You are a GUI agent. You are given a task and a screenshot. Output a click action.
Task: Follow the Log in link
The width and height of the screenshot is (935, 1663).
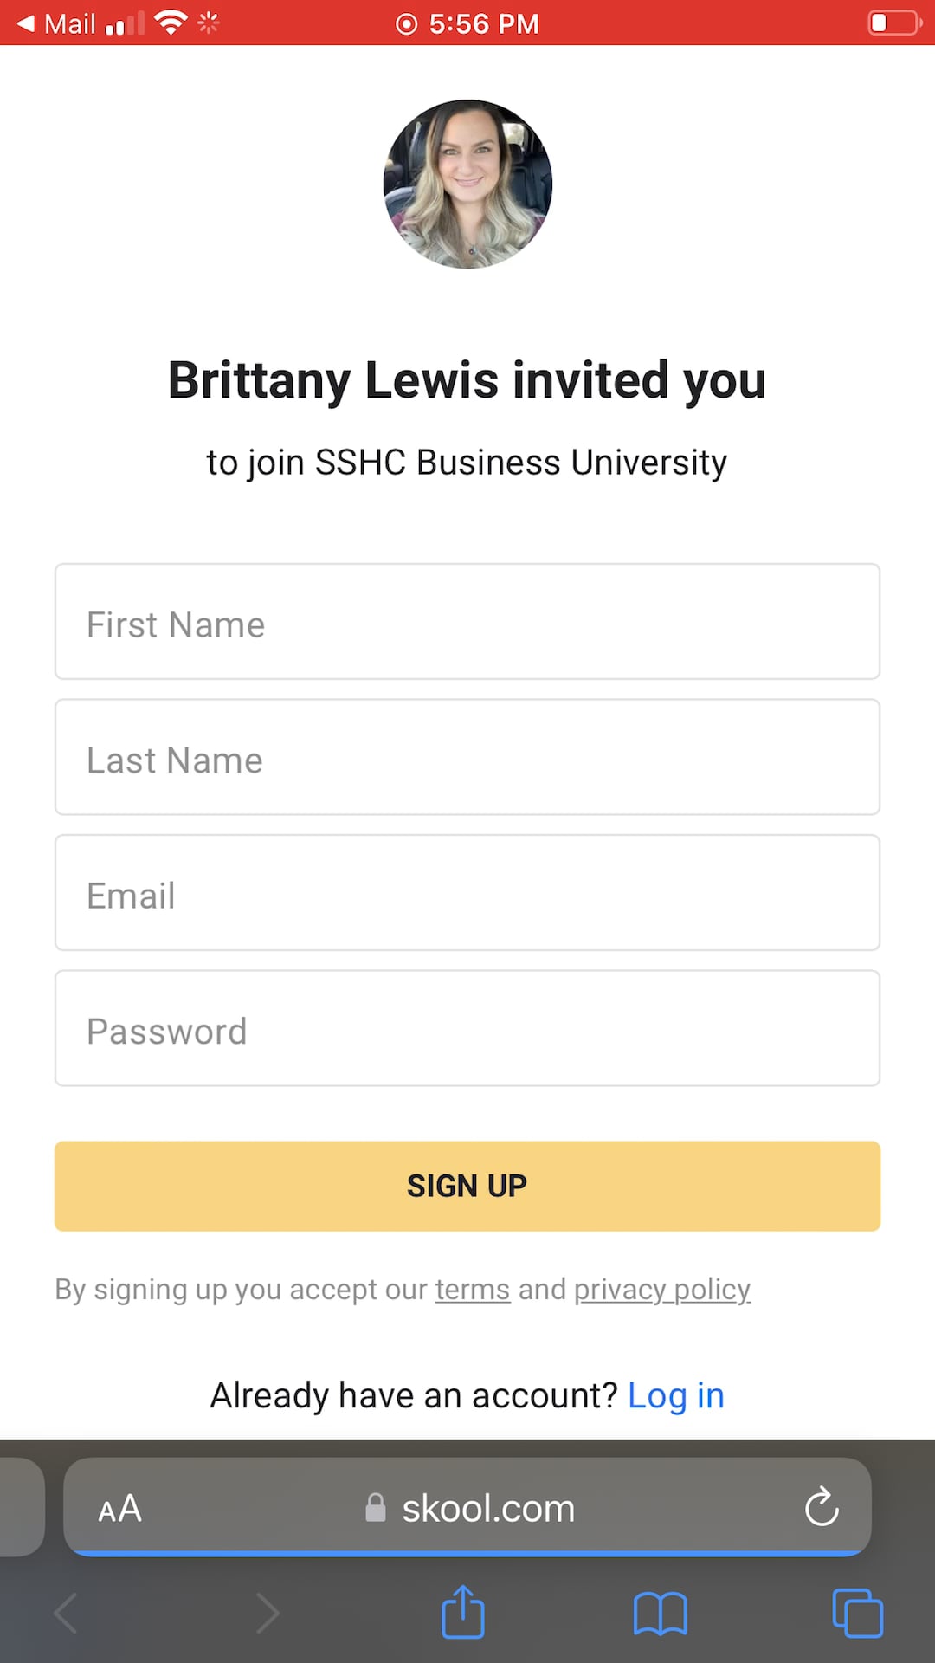[676, 1395]
